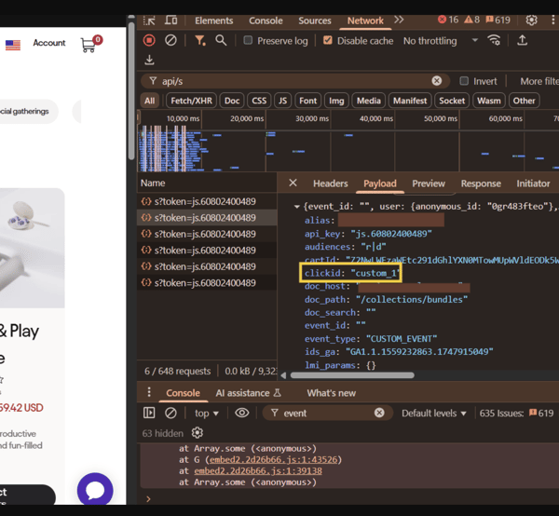Toggle the network filter funnel icon
This screenshot has height=516, width=559.
200,41
